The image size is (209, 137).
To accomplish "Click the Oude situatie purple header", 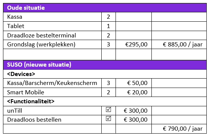I will [x=105, y=8].
